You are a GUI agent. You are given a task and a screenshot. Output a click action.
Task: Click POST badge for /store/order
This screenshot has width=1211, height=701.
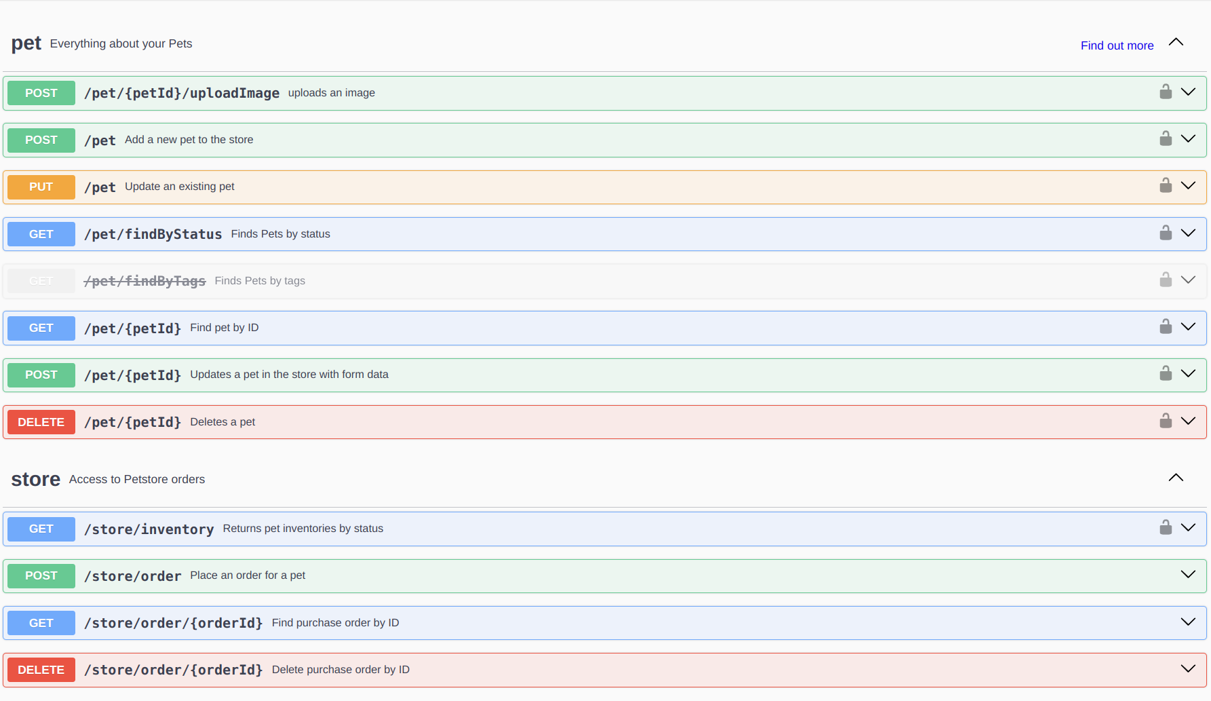point(41,575)
